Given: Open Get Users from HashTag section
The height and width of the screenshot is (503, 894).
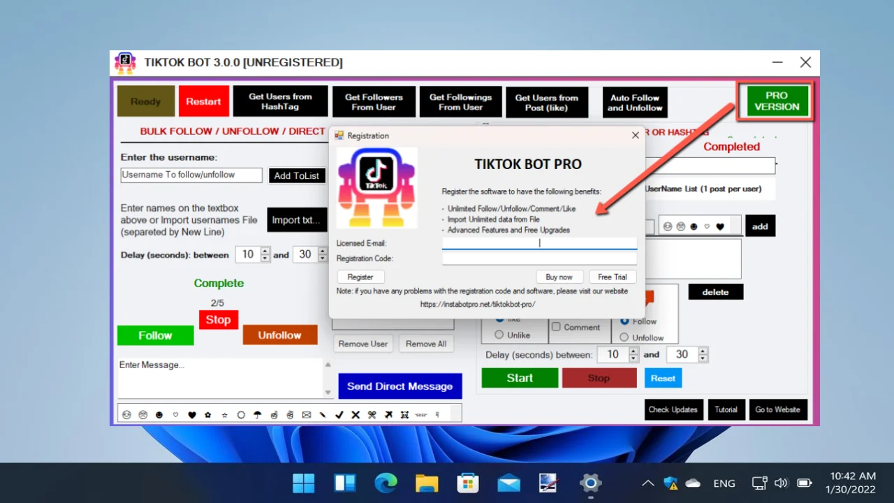Looking at the screenshot, I should click(280, 101).
